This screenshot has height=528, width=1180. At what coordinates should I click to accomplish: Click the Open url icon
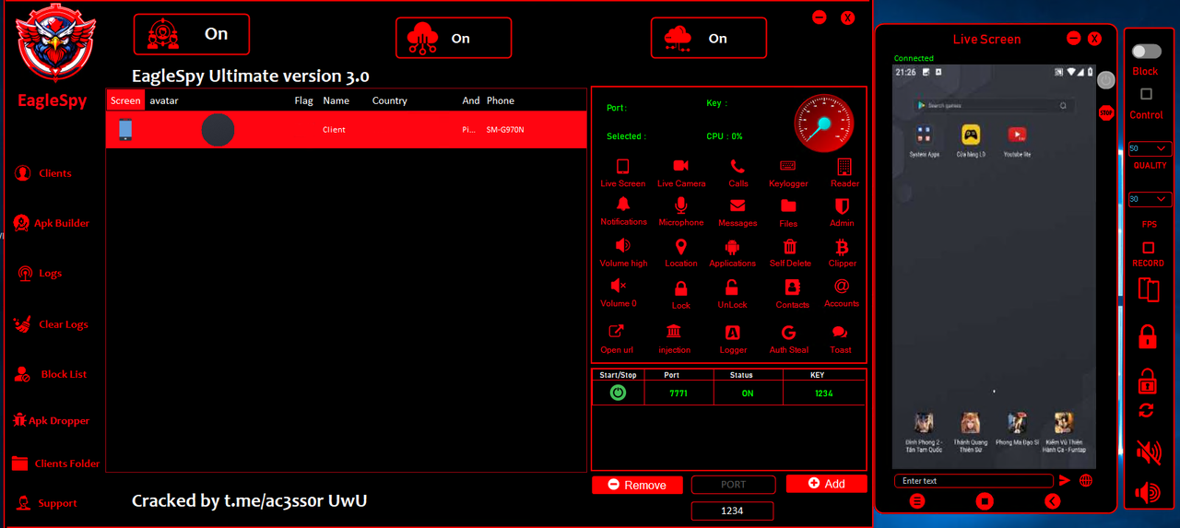pyautogui.click(x=617, y=332)
